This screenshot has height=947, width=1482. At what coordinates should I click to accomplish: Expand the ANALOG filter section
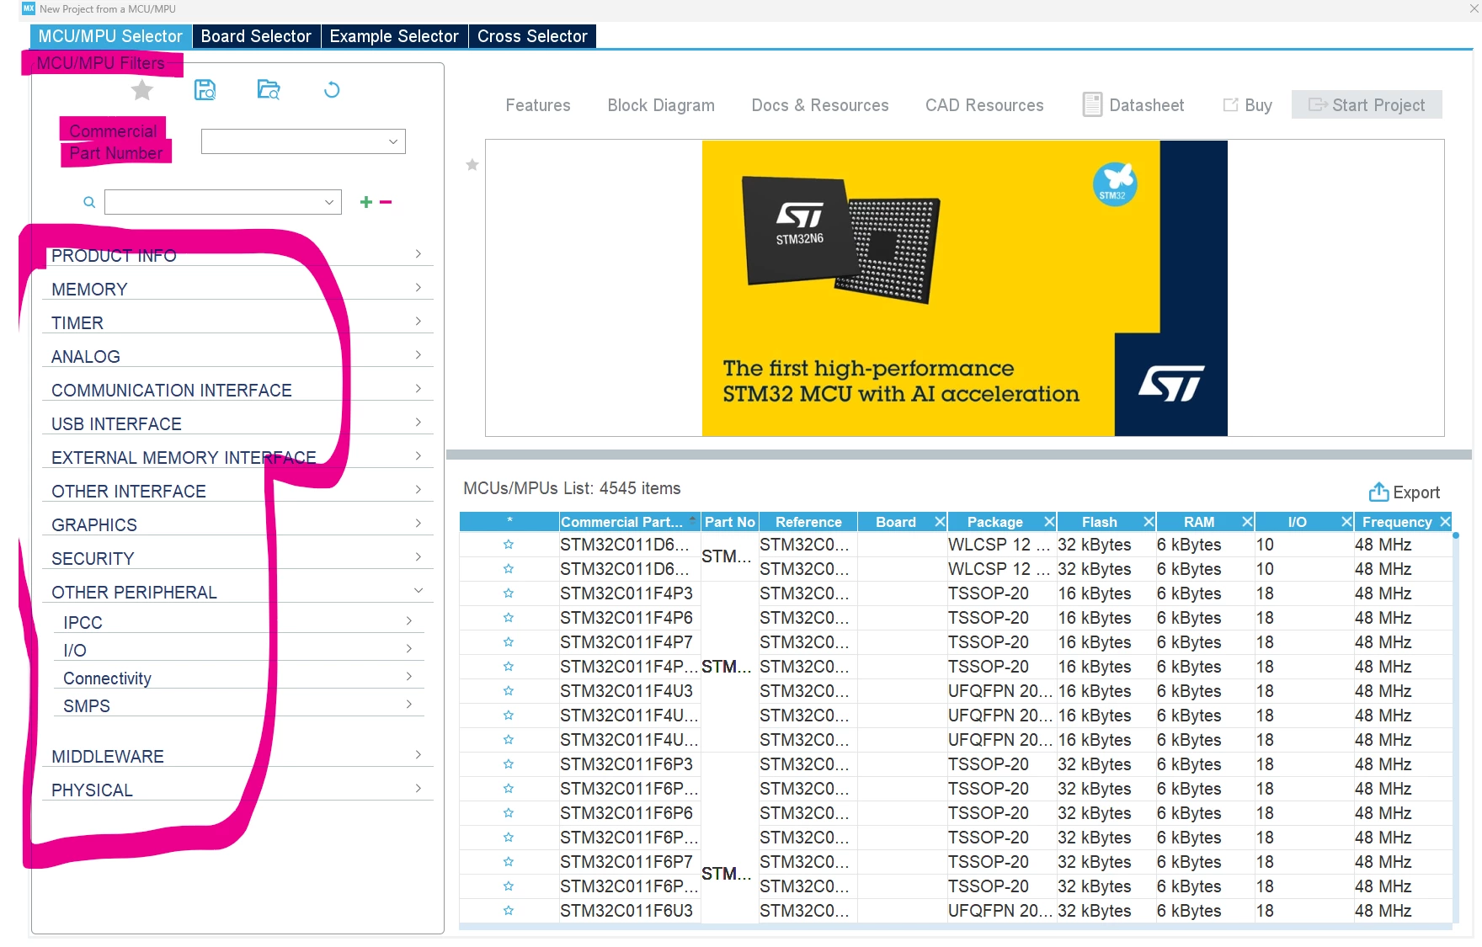click(238, 356)
